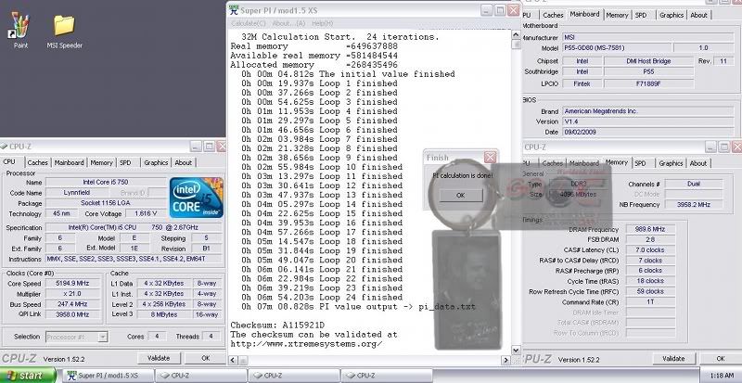Click OK in the Memory CPU-Z window
The height and width of the screenshot is (383, 742).
coord(721,359)
